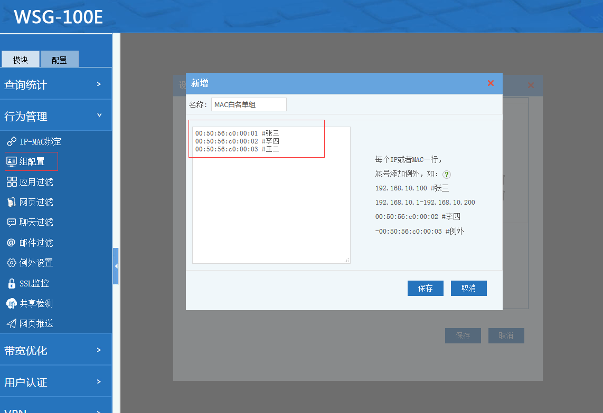Click the 网页推送 paper plane icon
Screen dimensions: 603x413
point(11,323)
